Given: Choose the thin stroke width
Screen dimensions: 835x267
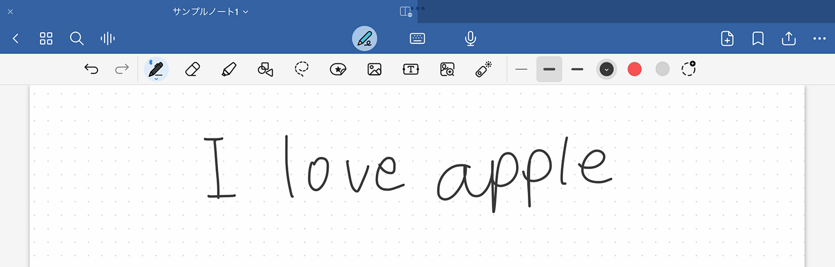Looking at the screenshot, I should coord(521,69).
